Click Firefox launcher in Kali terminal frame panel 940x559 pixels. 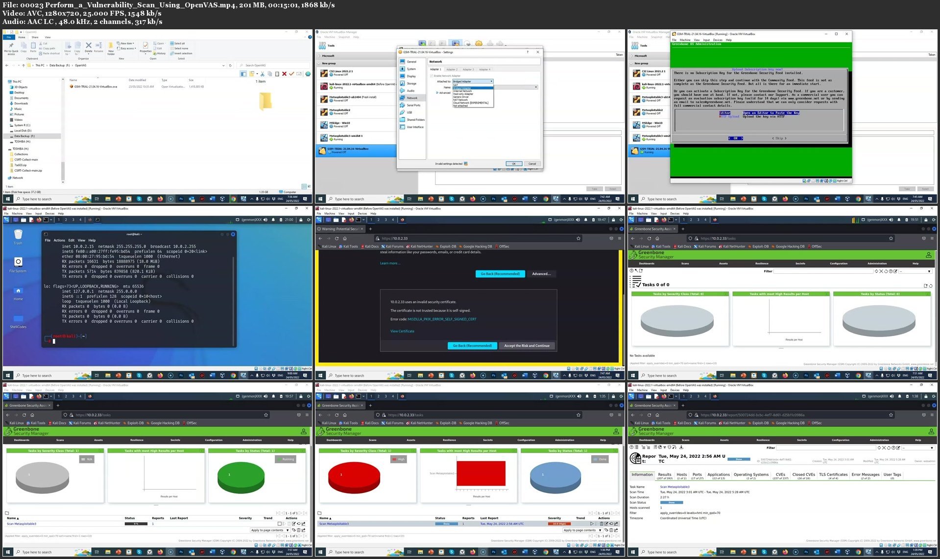(39, 220)
